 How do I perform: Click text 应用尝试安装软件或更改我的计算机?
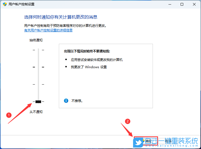click(97, 60)
